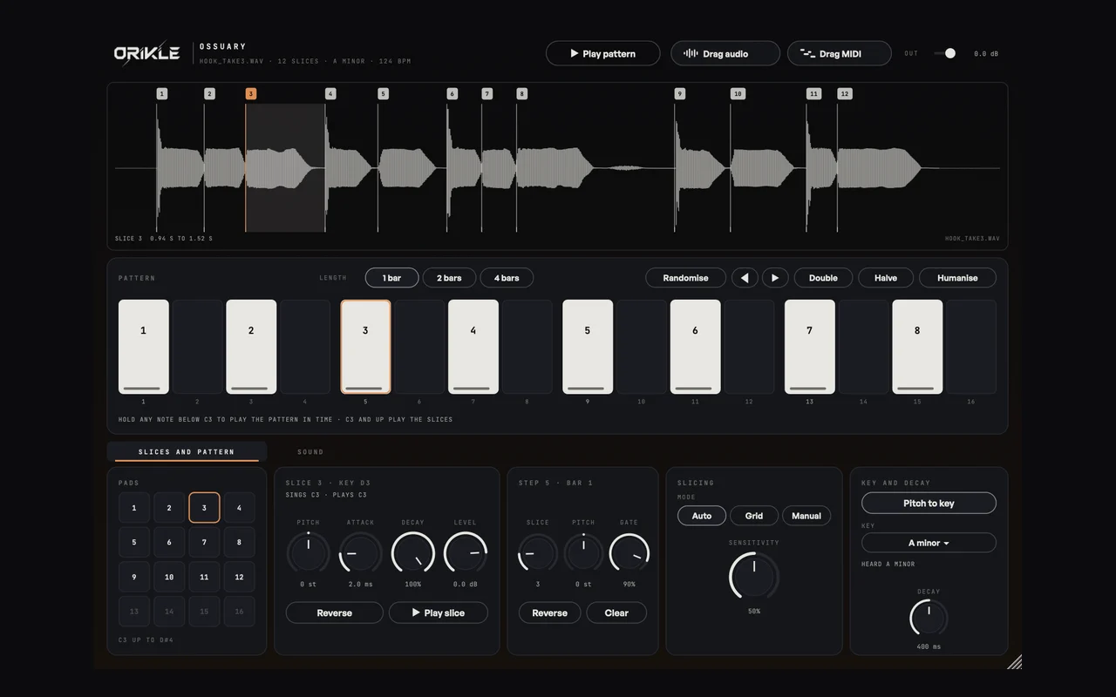Click Play slice button

click(x=438, y=612)
